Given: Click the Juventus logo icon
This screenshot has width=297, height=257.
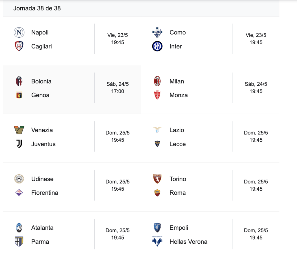Looking at the screenshot, I should pyautogui.click(x=19, y=144).
